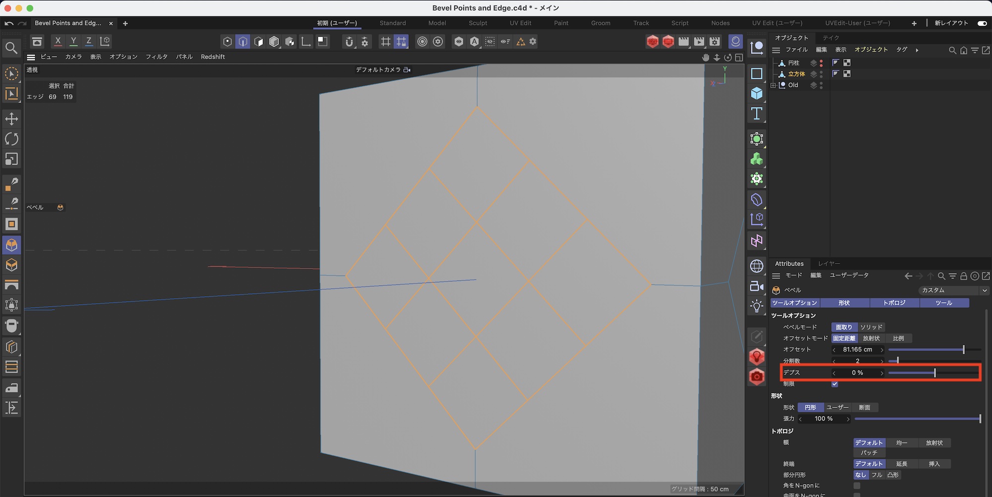
Task: Select the Scale tool
Action: pyautogui.click(x=11, y=159)
